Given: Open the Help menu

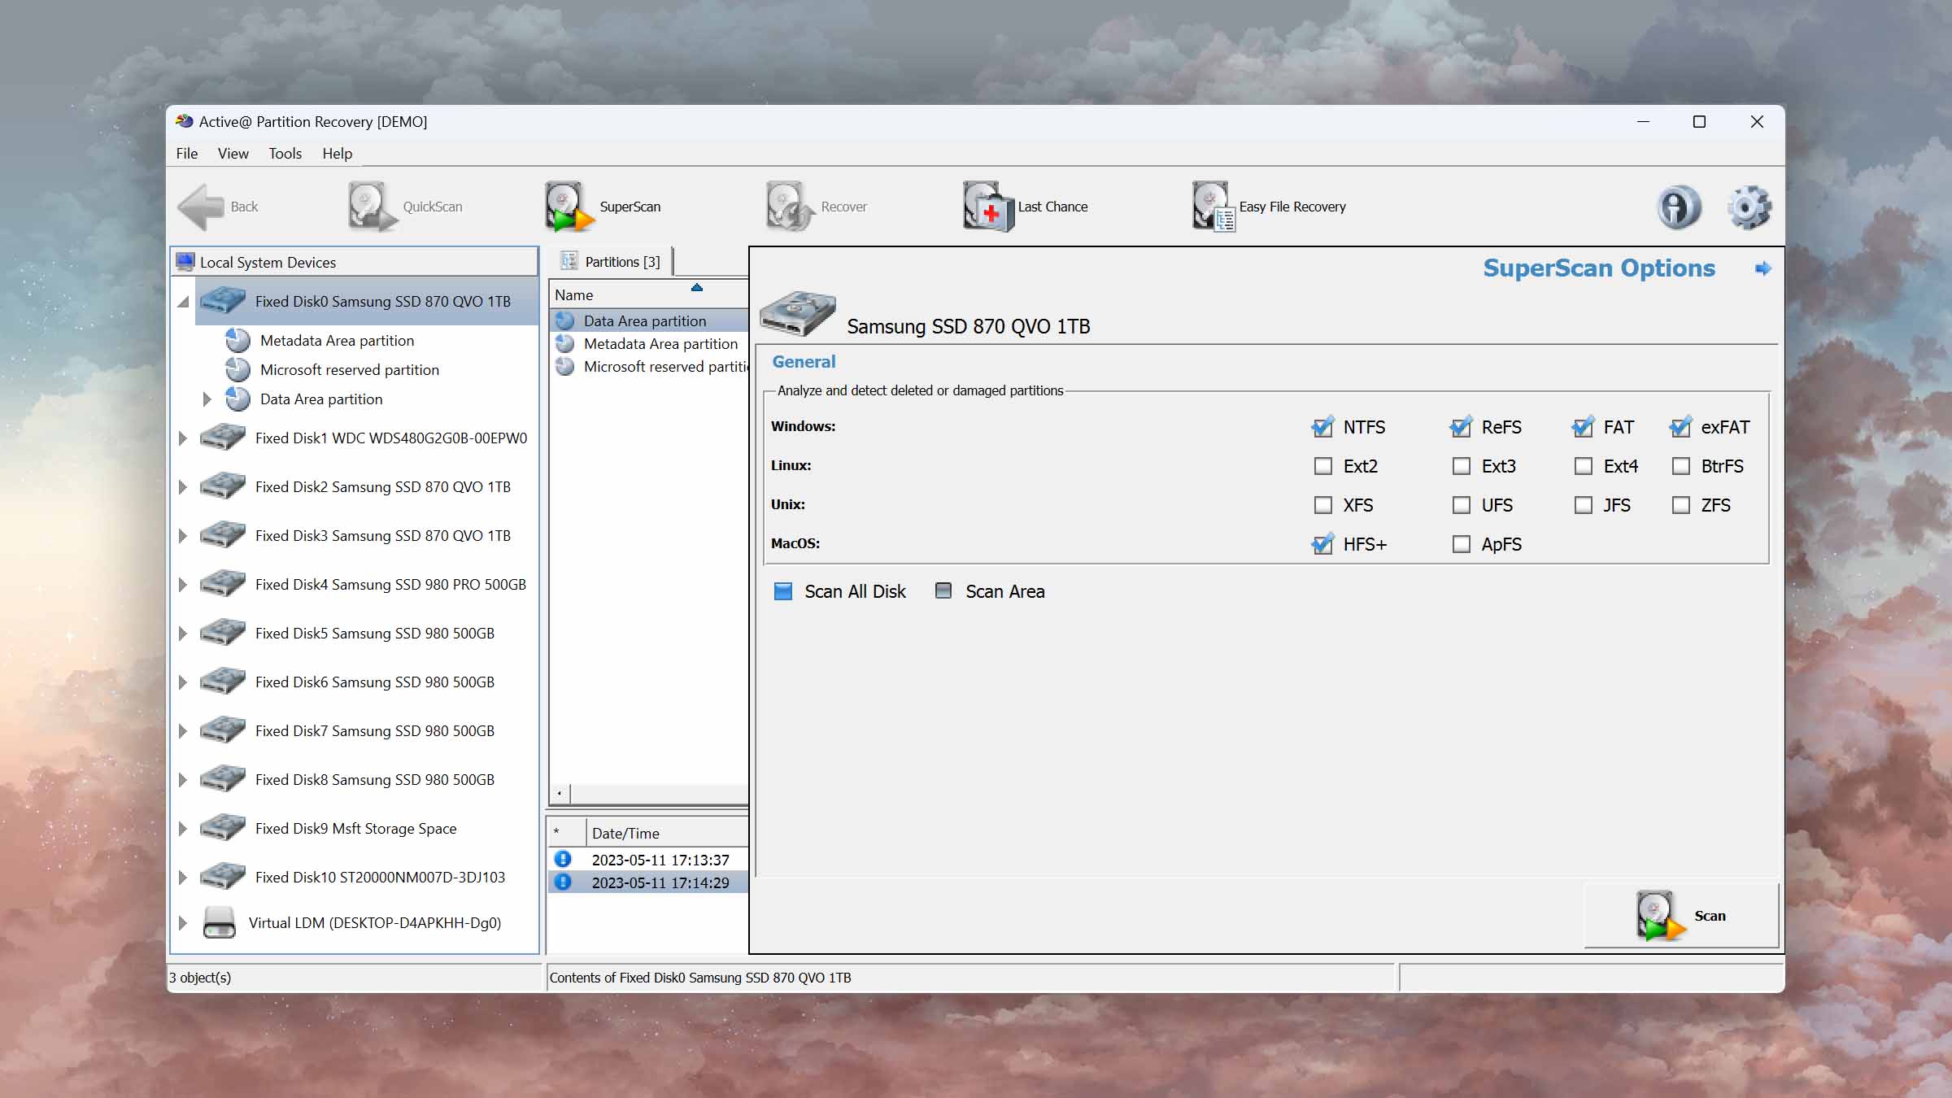Looking at the screenshot, I should (337, 153).
